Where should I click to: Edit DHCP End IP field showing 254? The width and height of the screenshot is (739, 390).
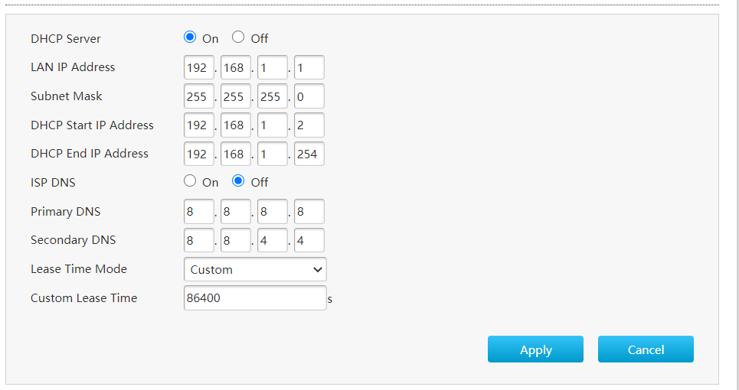point(309,154)
